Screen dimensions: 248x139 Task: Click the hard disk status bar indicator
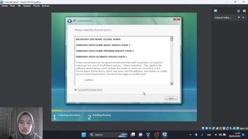pyautogui.click(x=203, y=128)
